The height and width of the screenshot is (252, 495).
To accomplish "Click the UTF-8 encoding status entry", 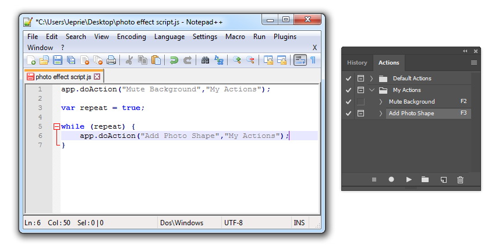I will (234, 223).
